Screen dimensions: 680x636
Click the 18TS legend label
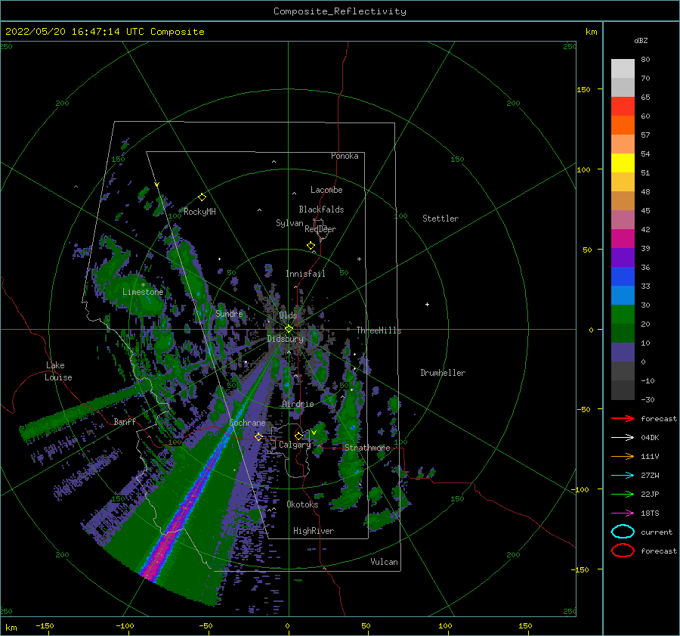650,513
